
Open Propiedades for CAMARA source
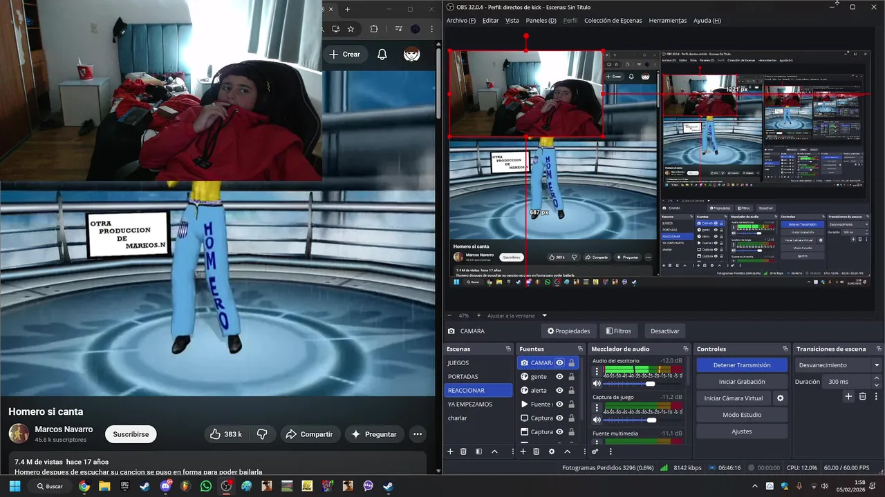[x=568, y=331]
